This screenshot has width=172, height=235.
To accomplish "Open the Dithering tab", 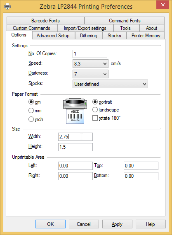I will tap(89, 36).
